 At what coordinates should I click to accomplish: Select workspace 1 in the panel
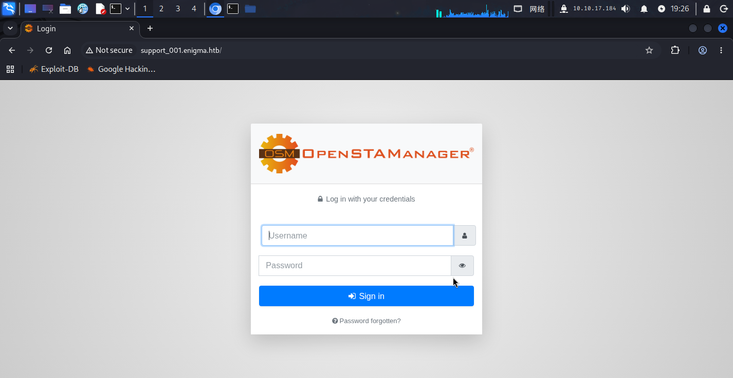[145, 9]
